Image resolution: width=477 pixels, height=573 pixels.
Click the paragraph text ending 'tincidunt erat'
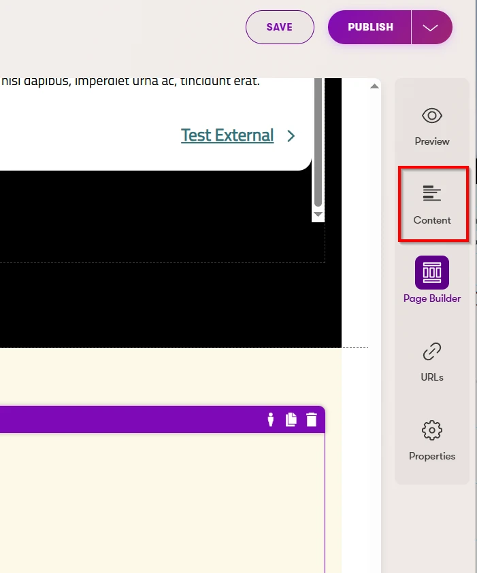coord(129,82)
